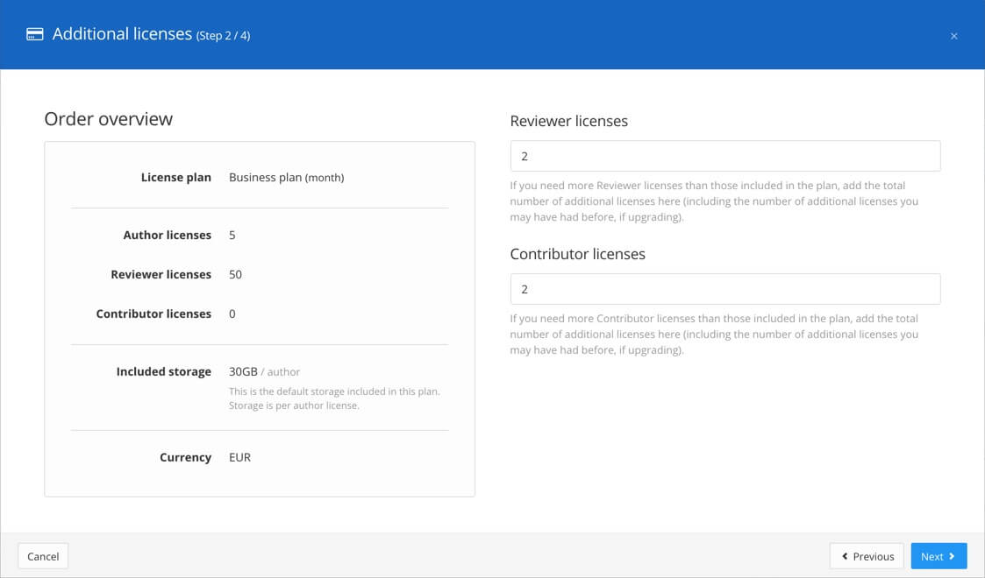Click inside the Reviewer licenses input field
Image resolution: width=985 pixels, height=578 pixels.
724,155
